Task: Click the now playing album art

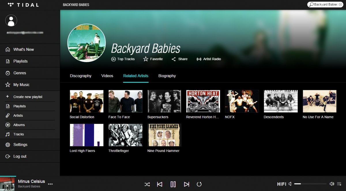Action: point(7,184)
